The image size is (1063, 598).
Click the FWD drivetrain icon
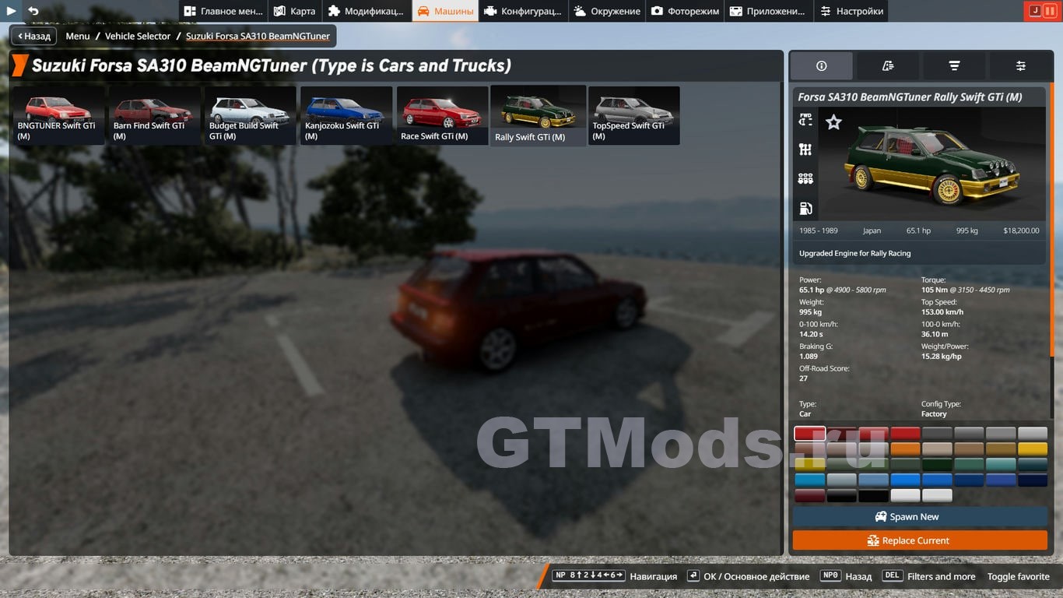pos(805,120)
